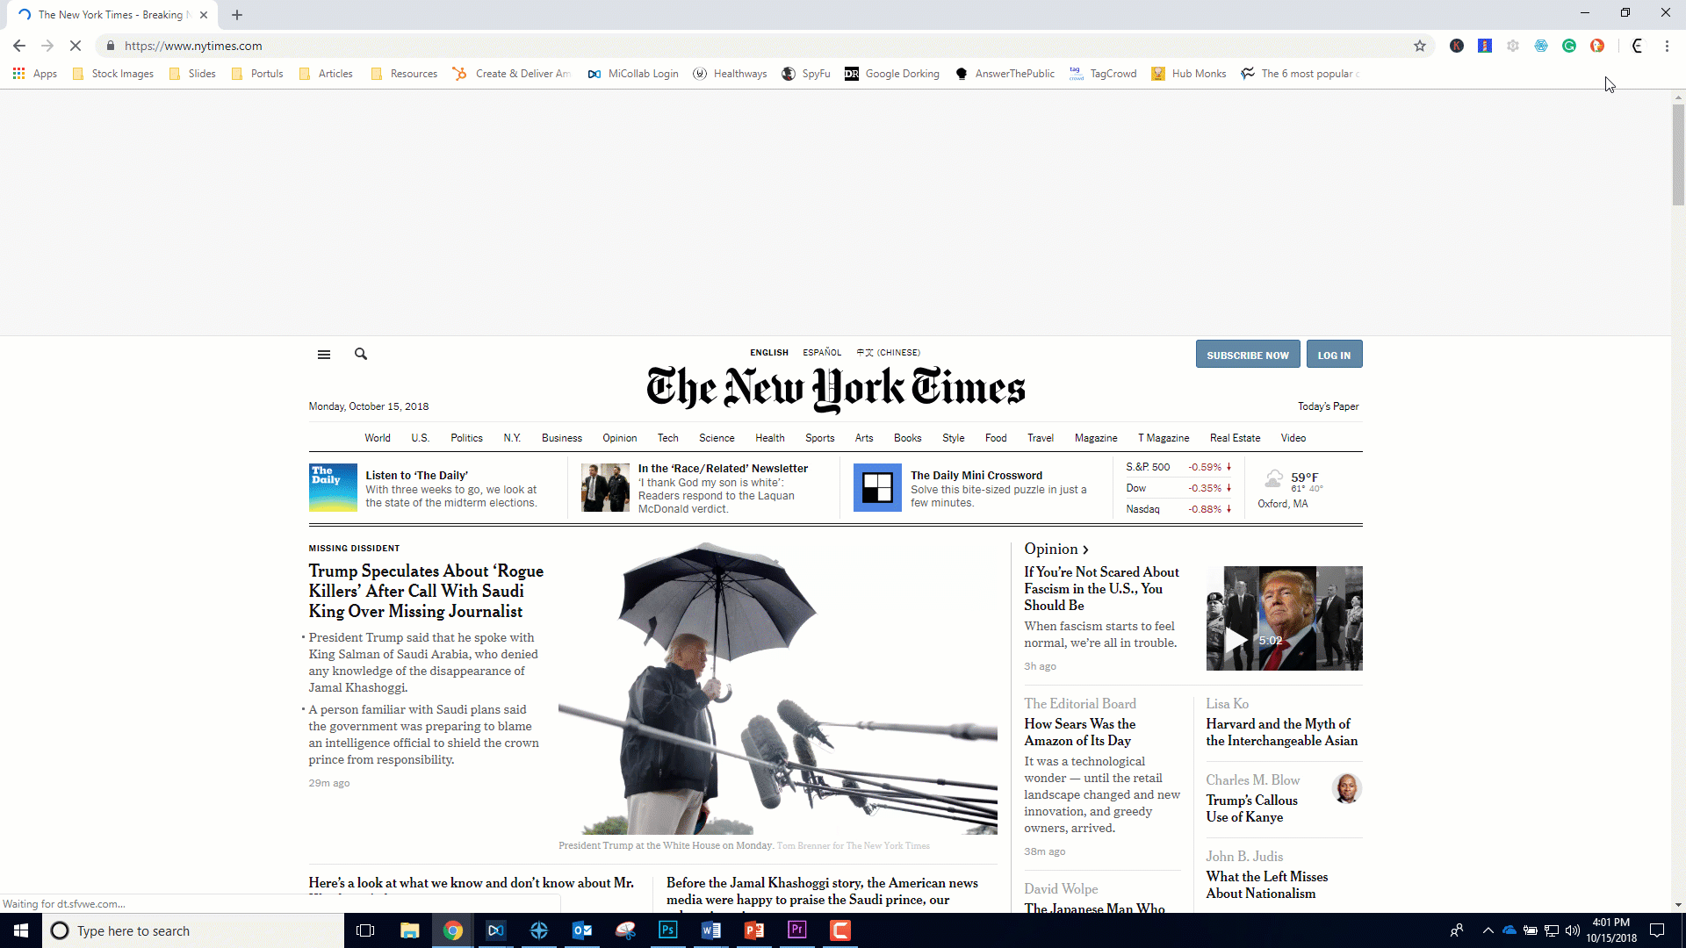This screenshot has height=948, width=1686.
Task: Click the NYT hamburger menu icon
Action: tap(324, 355)
